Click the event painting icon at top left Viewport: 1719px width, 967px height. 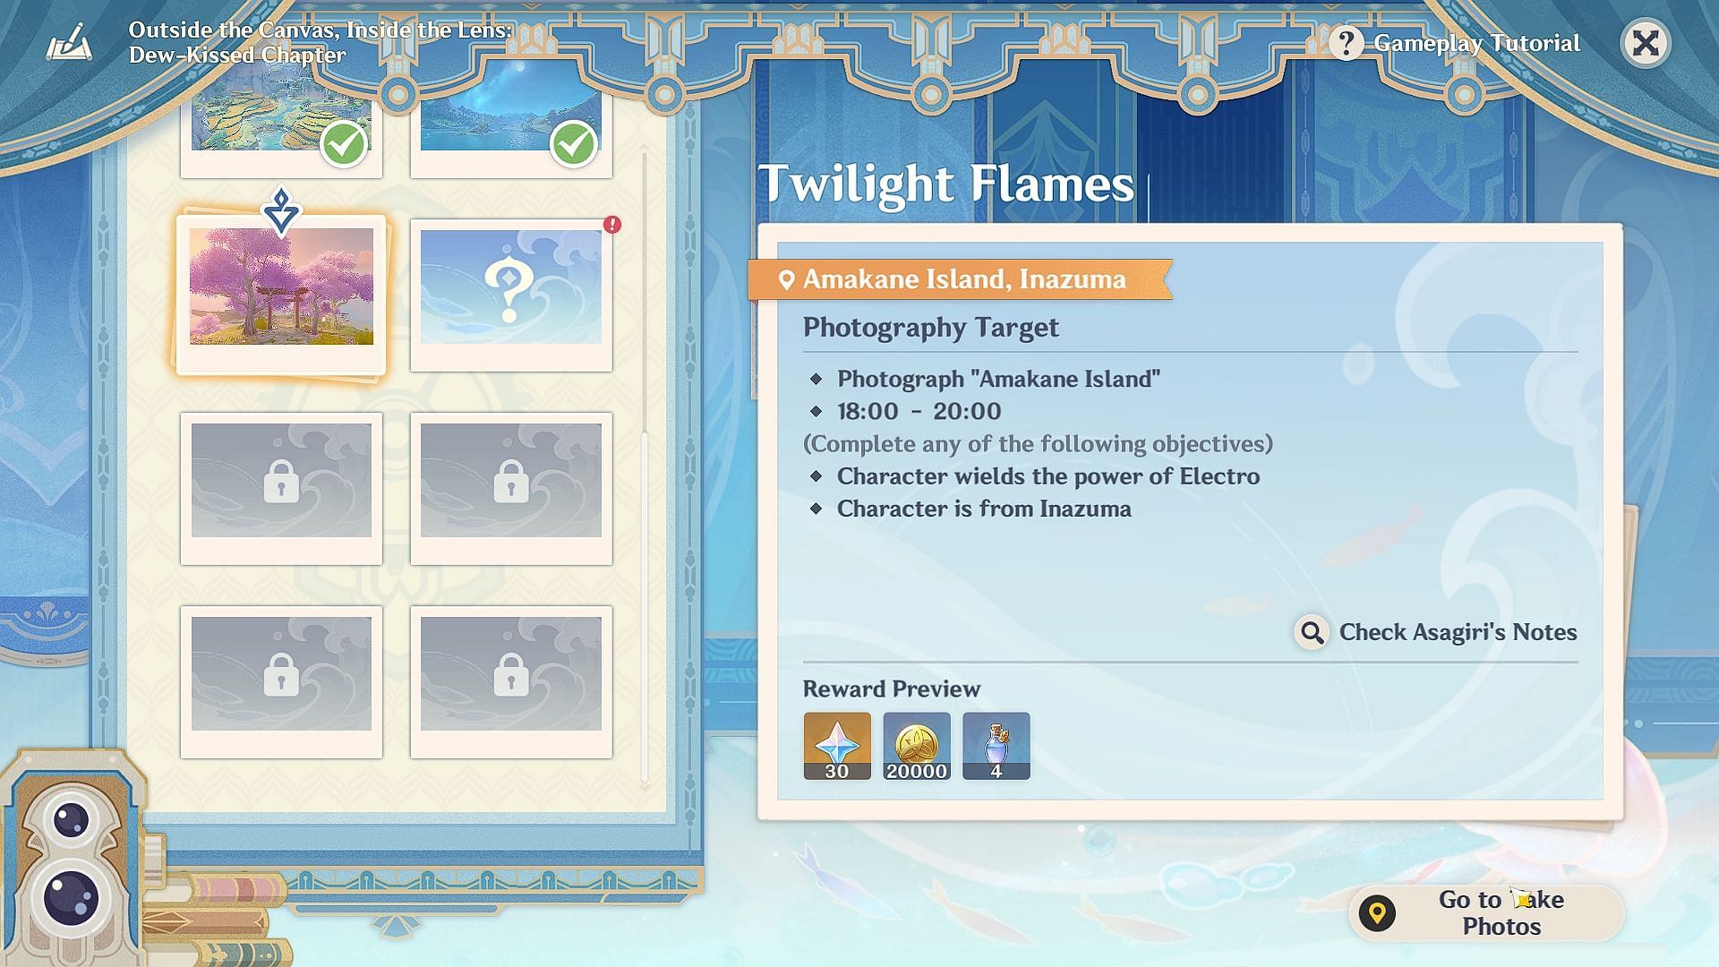click(x=69, y=42)
